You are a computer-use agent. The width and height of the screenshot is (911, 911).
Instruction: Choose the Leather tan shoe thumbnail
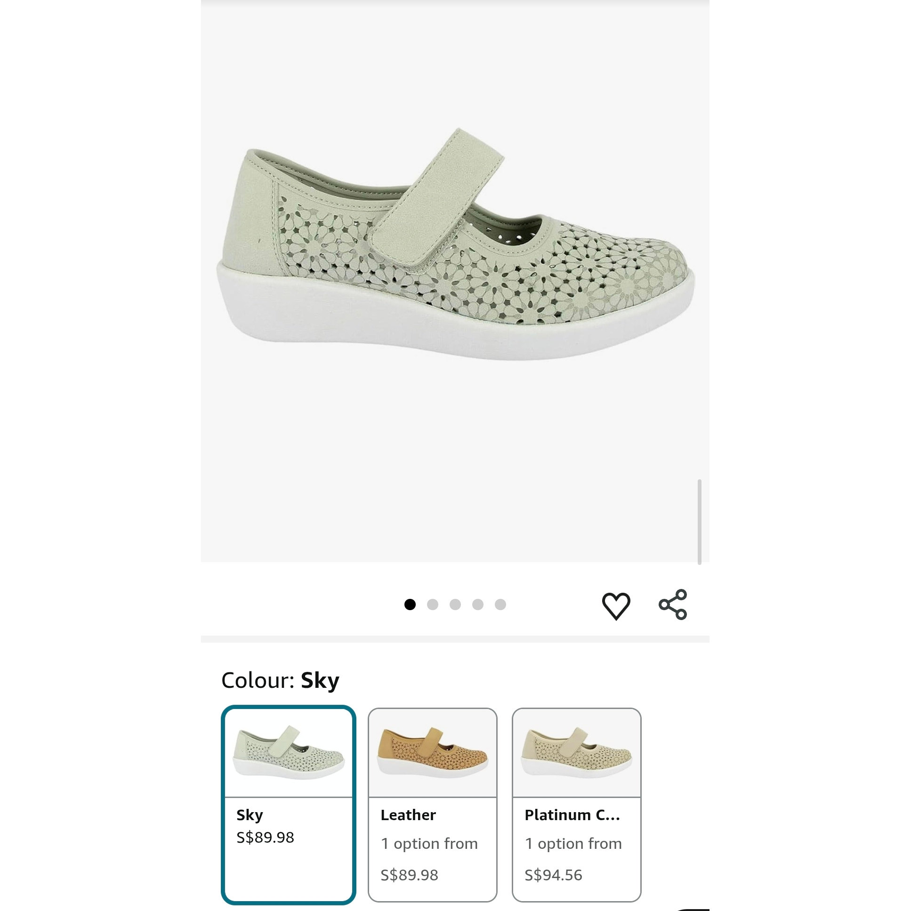tap(432, 752)
